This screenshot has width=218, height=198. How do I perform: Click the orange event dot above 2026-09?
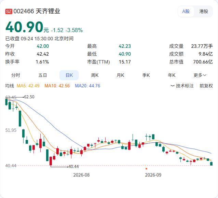(146, 169)
